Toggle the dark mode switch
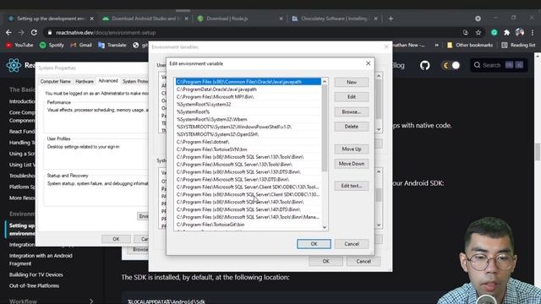This screenshot has height=304, width=541. pos(451,65)
